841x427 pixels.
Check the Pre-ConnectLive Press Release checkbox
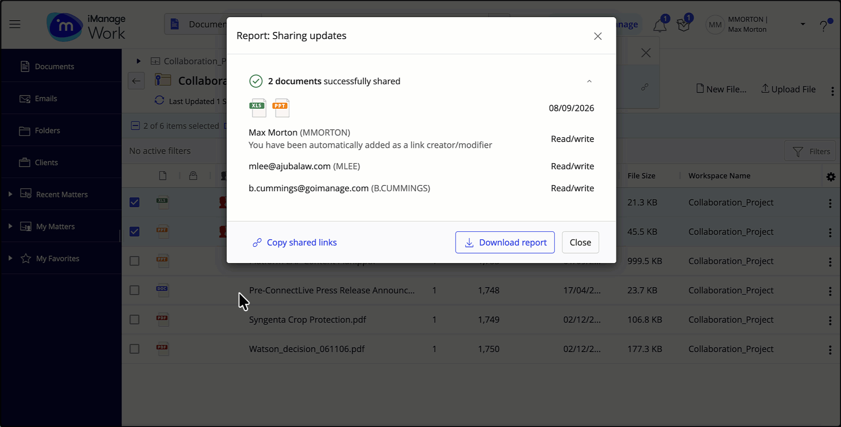pyautogui.click(x=134, y=290)
